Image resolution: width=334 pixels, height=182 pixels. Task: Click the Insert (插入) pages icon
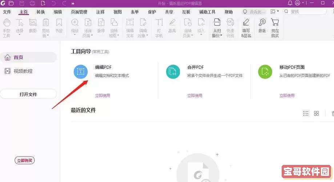[x=201, y=23]
